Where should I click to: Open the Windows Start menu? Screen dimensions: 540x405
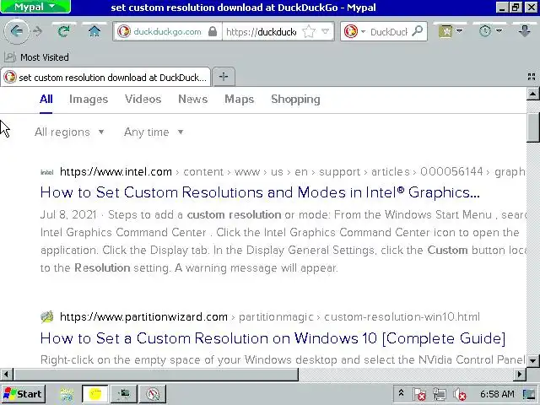(23, 394)
